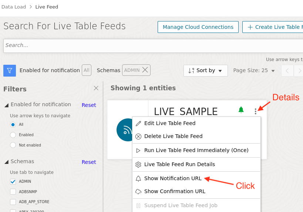This screenshot has width=303, height=212.
Task: Open the Sort by dropdown
Action: click(206, 71)
